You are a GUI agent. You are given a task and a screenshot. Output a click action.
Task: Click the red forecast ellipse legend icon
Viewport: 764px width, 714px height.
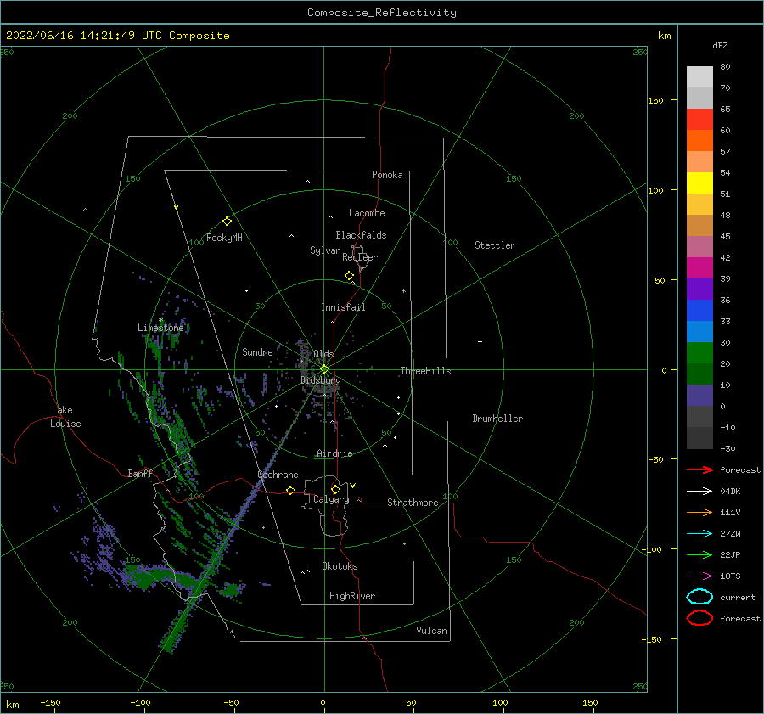pyautogui.click(x=699, y=618)
